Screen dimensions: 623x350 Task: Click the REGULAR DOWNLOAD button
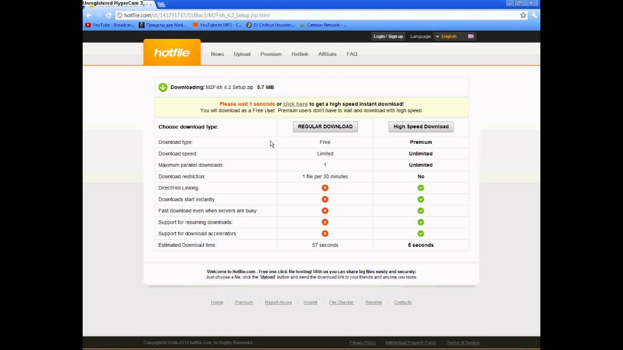(x=325, y=126)
